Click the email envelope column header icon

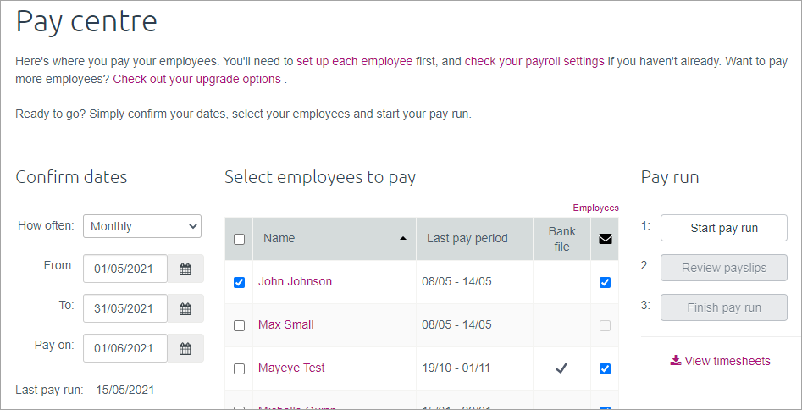tap(605, 239)
